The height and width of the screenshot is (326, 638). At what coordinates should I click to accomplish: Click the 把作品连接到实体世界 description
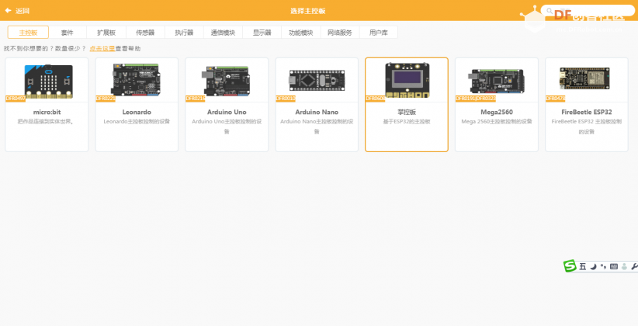pyautogui.click(x=46, y=121)
